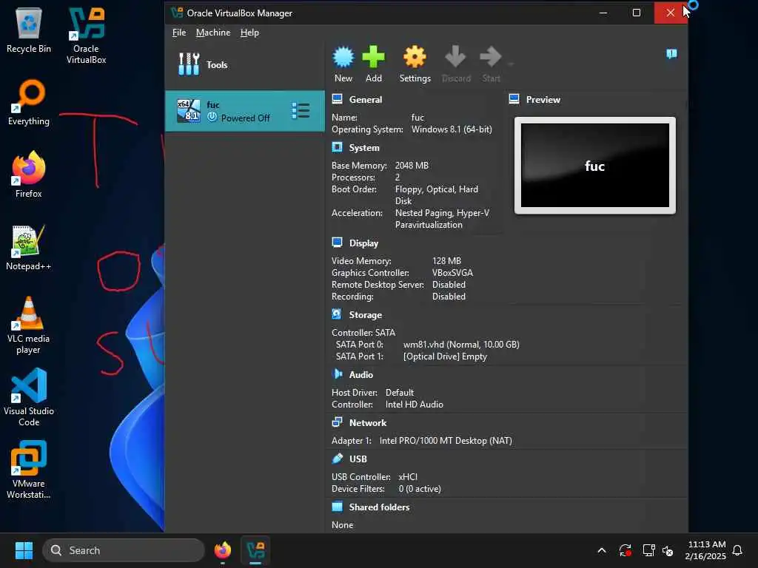This screenshot has height=568, width=758.
Task: Click the Network section adapter icon
Action: point(337,422)
